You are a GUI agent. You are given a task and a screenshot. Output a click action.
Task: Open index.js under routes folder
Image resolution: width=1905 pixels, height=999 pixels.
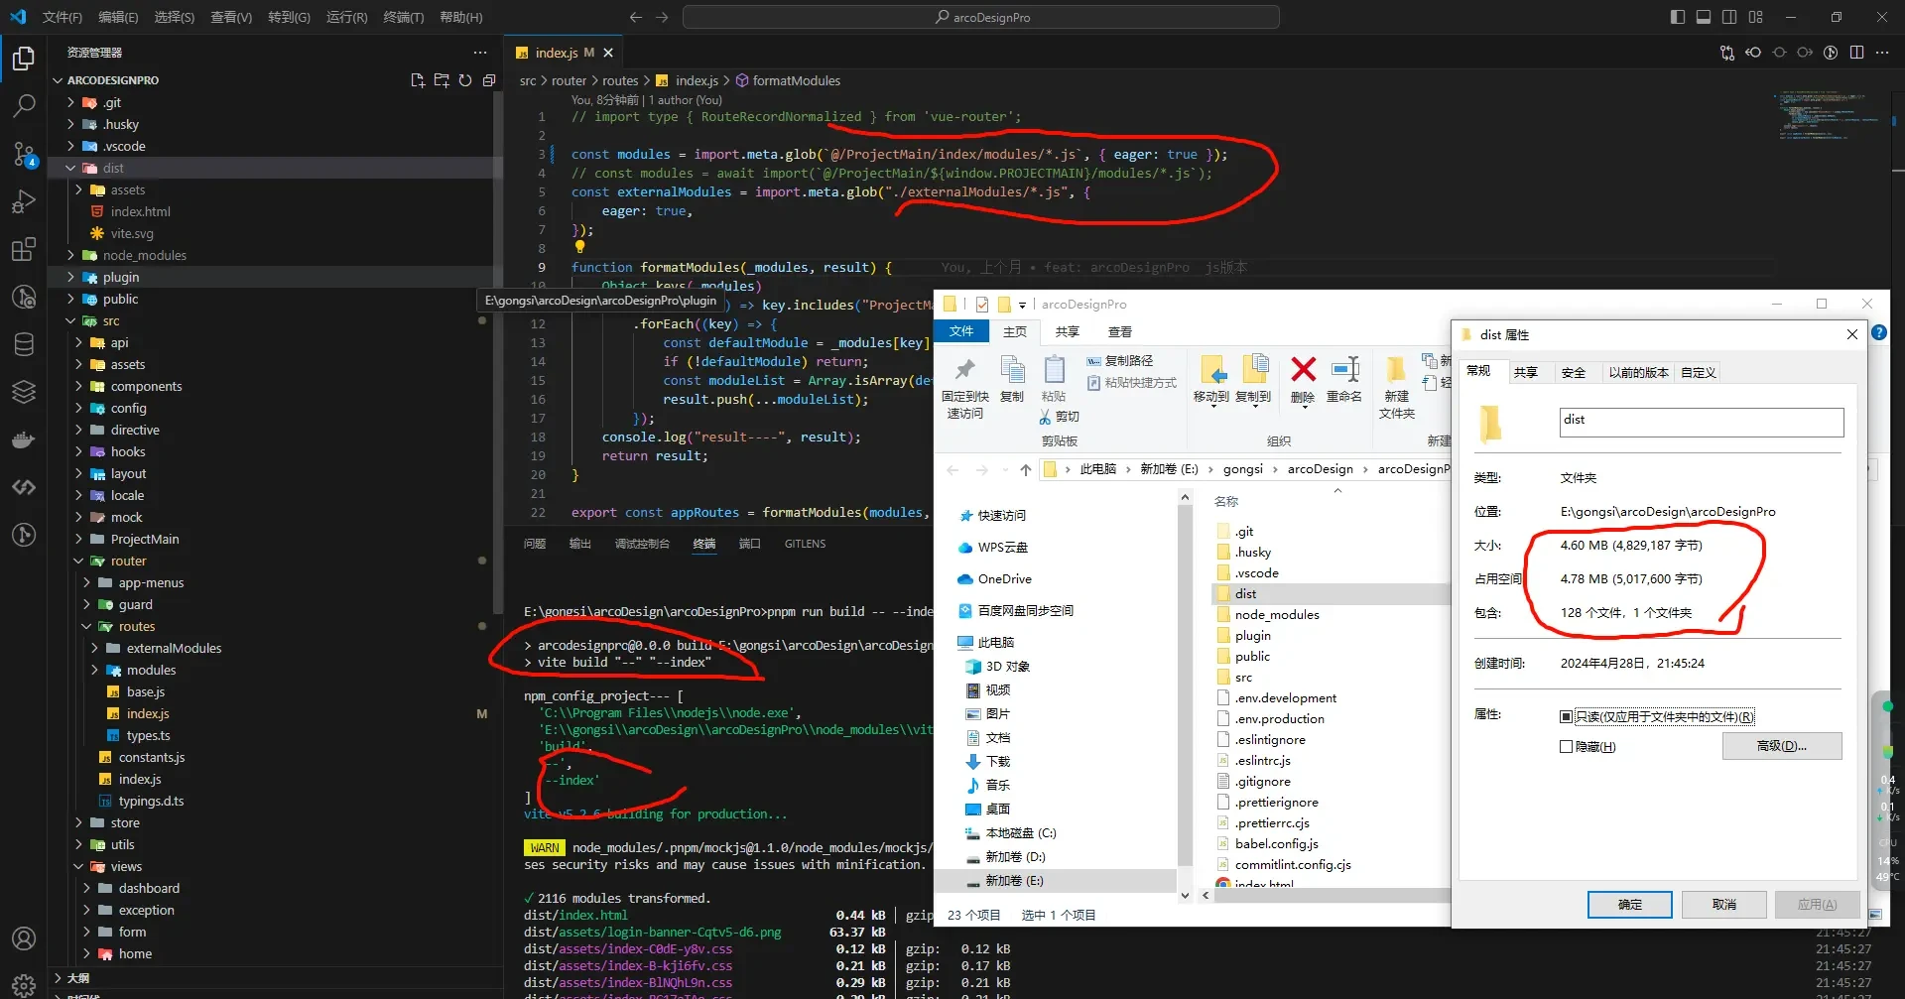click(x=148, y=713)
